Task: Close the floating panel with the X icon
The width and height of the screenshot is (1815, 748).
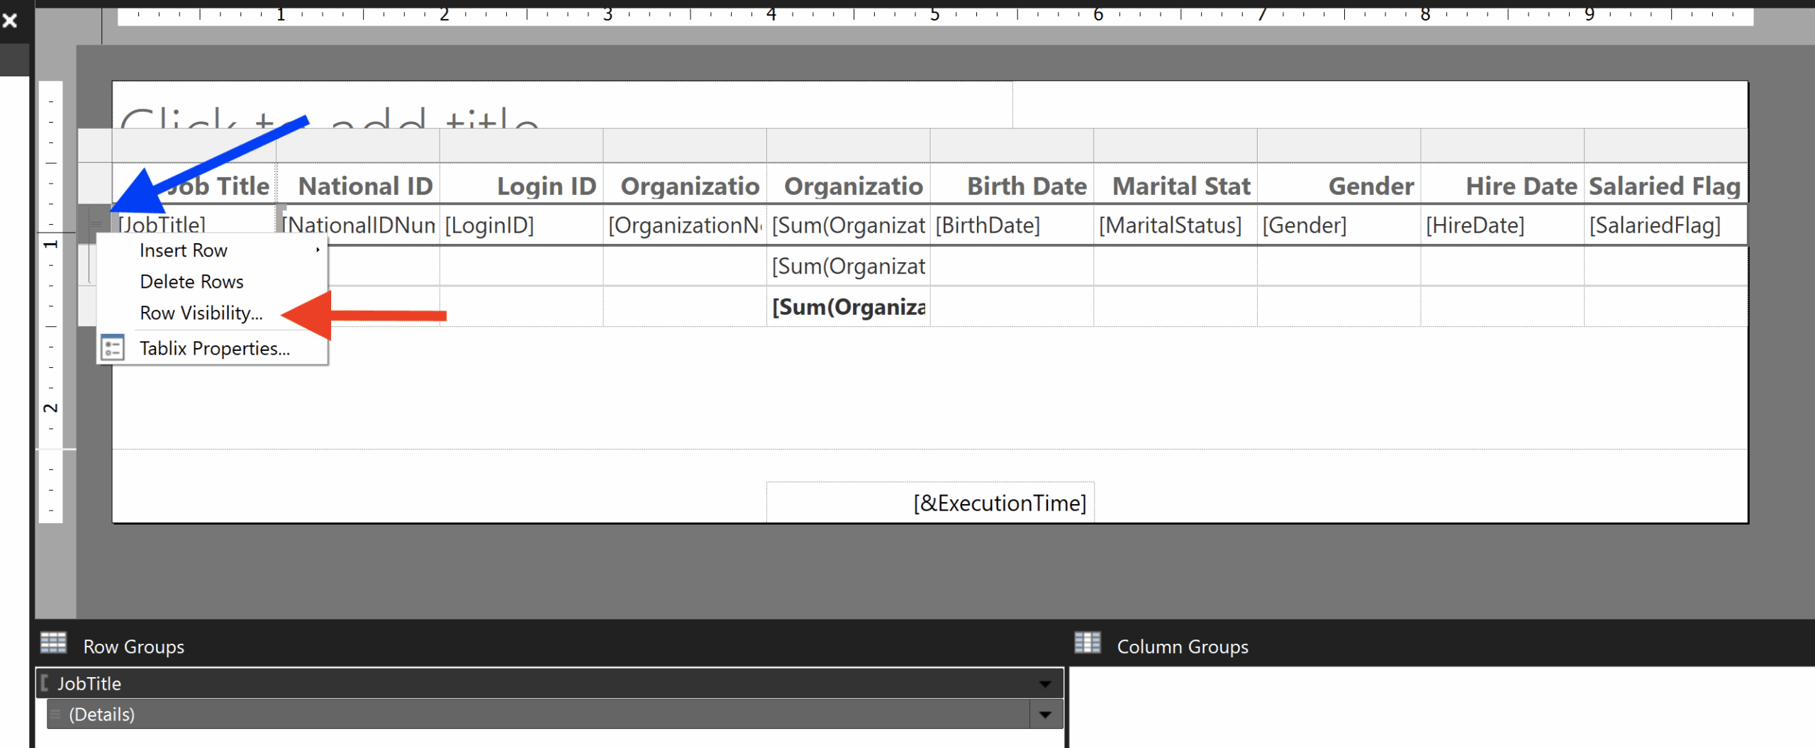Action: click(x=11, y=21)
